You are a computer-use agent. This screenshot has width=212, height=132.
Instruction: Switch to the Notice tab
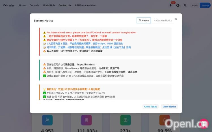pyautogui.click(x=144, y=20)
